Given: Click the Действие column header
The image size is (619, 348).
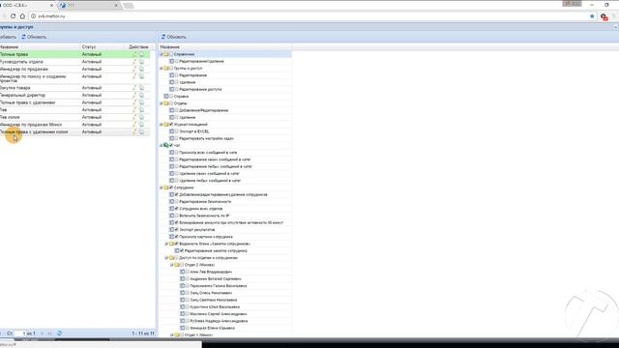Looking at the screenshot, I should pos(138,47).
